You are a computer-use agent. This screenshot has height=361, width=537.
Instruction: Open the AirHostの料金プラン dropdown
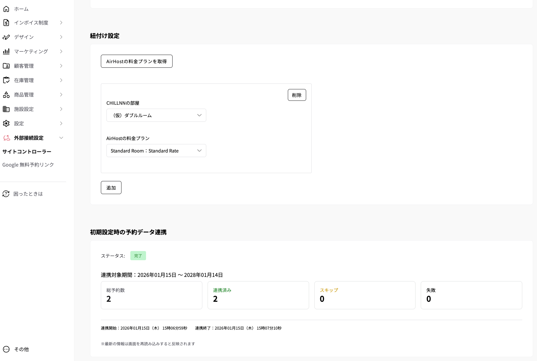156,151
